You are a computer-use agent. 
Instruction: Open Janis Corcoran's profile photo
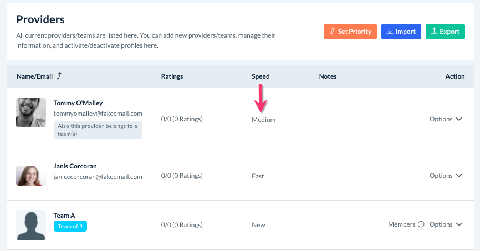[x=31, y=176]
